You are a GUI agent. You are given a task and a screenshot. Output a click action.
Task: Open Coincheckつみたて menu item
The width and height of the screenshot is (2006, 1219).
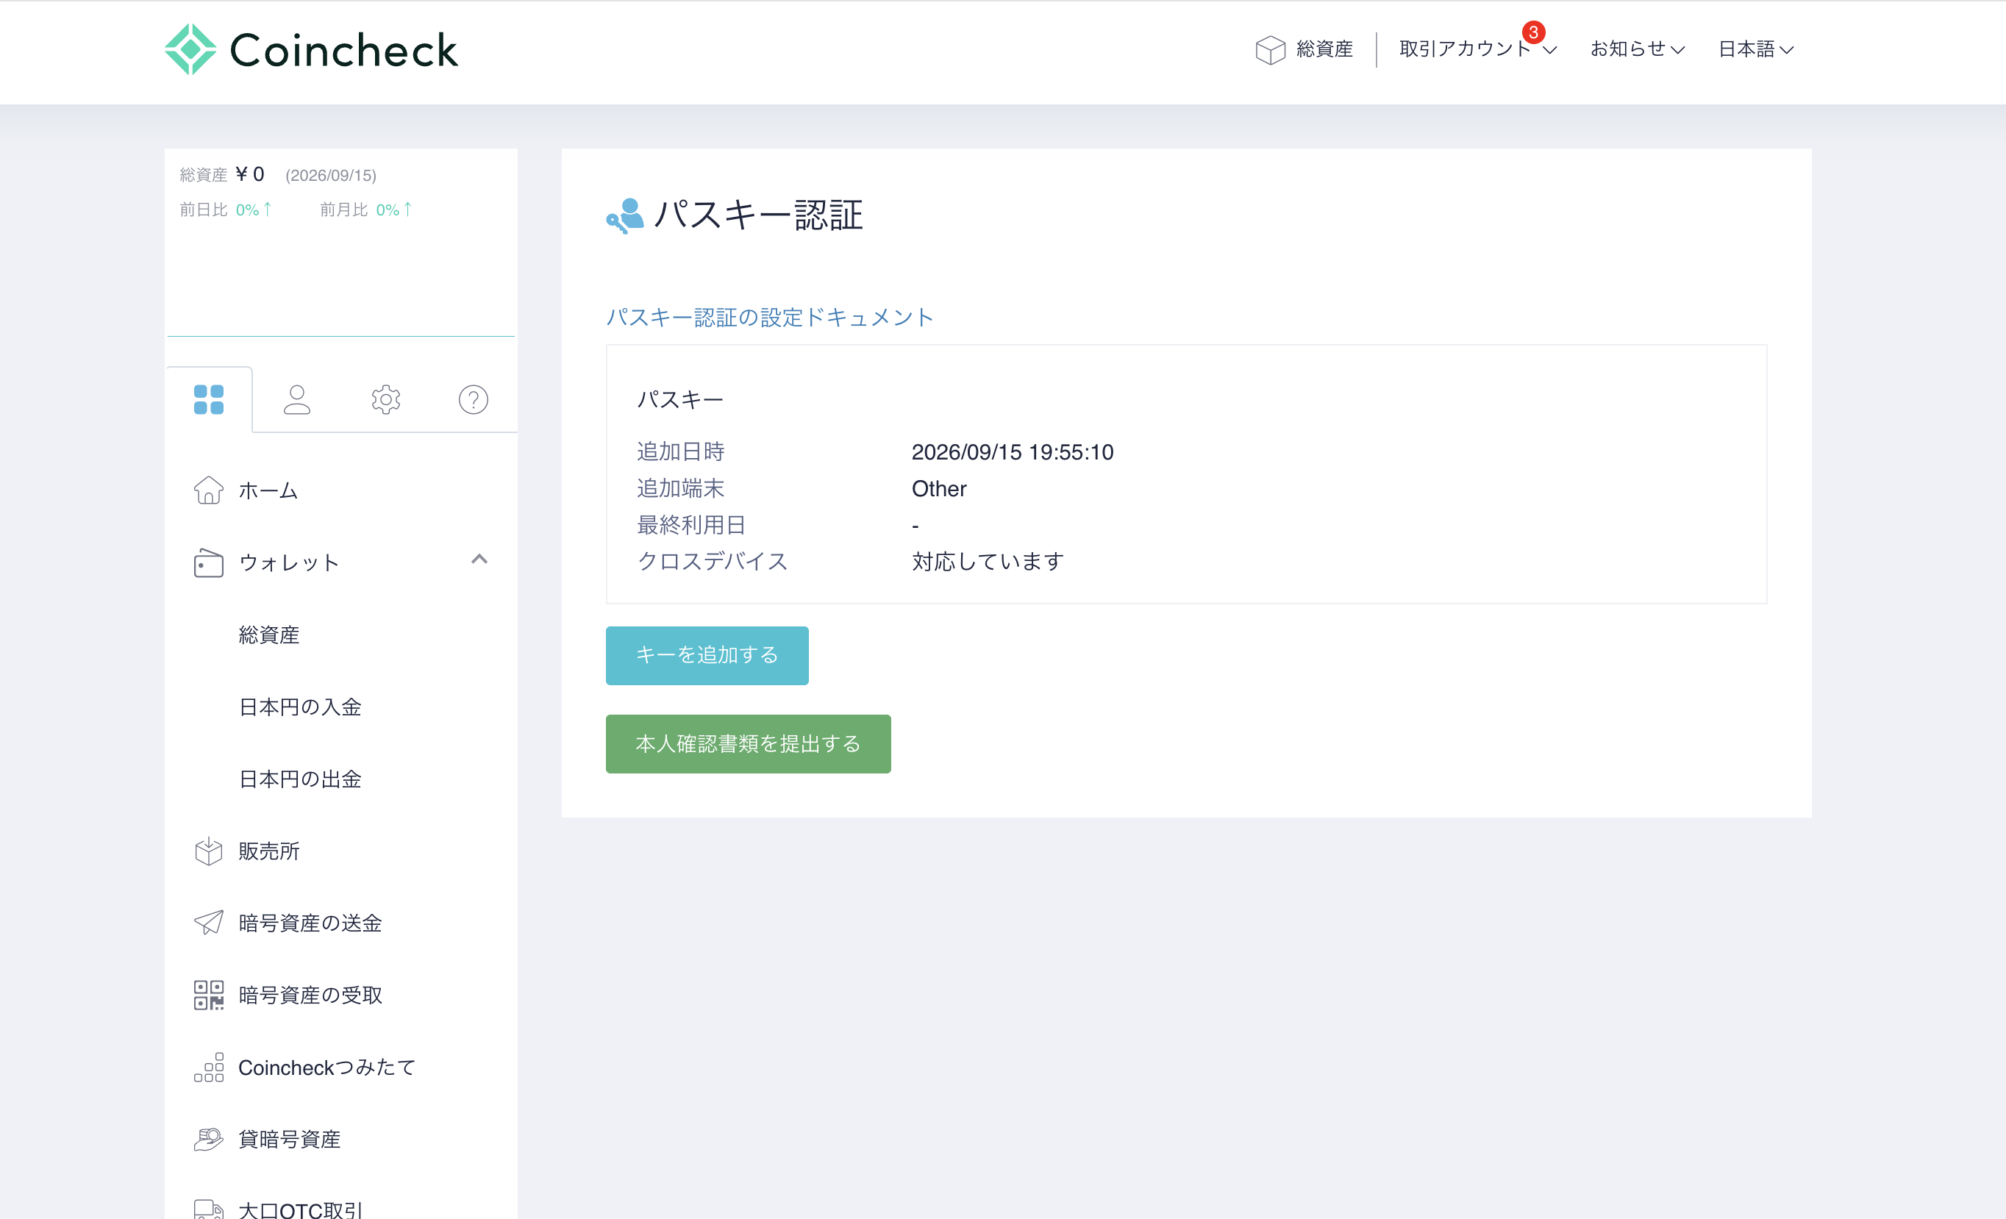(326, 1067)
